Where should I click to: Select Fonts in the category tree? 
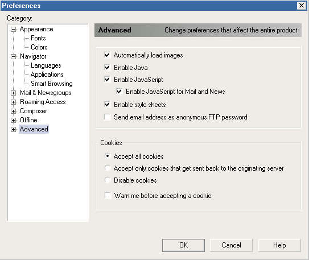click(38, 38)
